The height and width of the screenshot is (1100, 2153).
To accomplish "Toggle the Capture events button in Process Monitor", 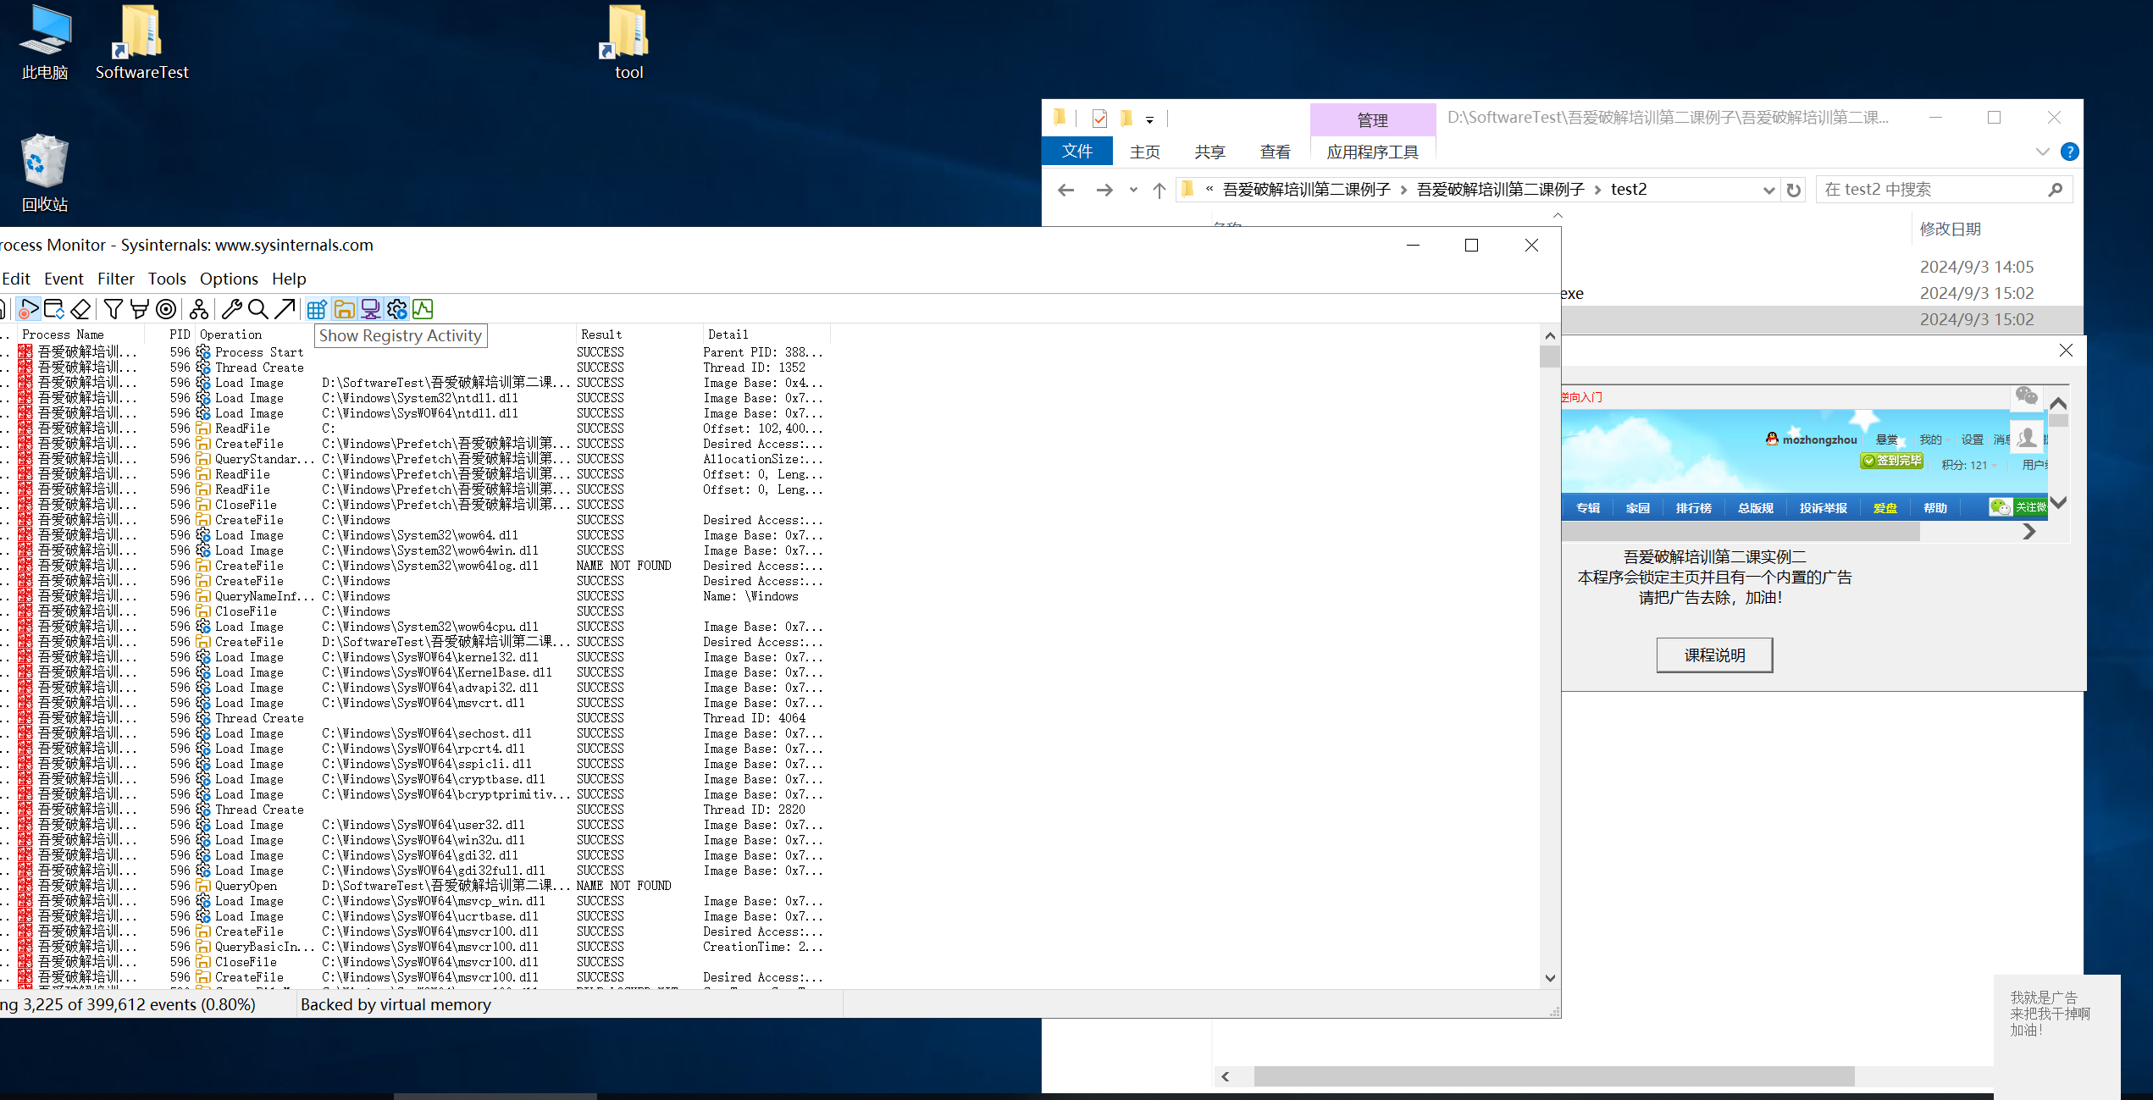I will 28,309.
